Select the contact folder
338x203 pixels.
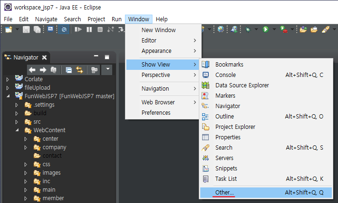[x=52, y=155]
